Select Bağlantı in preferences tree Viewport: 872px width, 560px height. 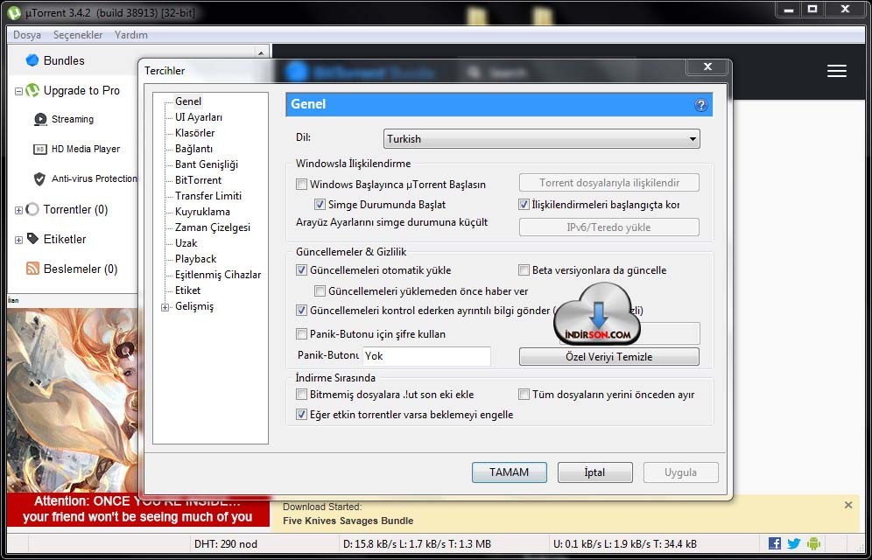(193, 149)
